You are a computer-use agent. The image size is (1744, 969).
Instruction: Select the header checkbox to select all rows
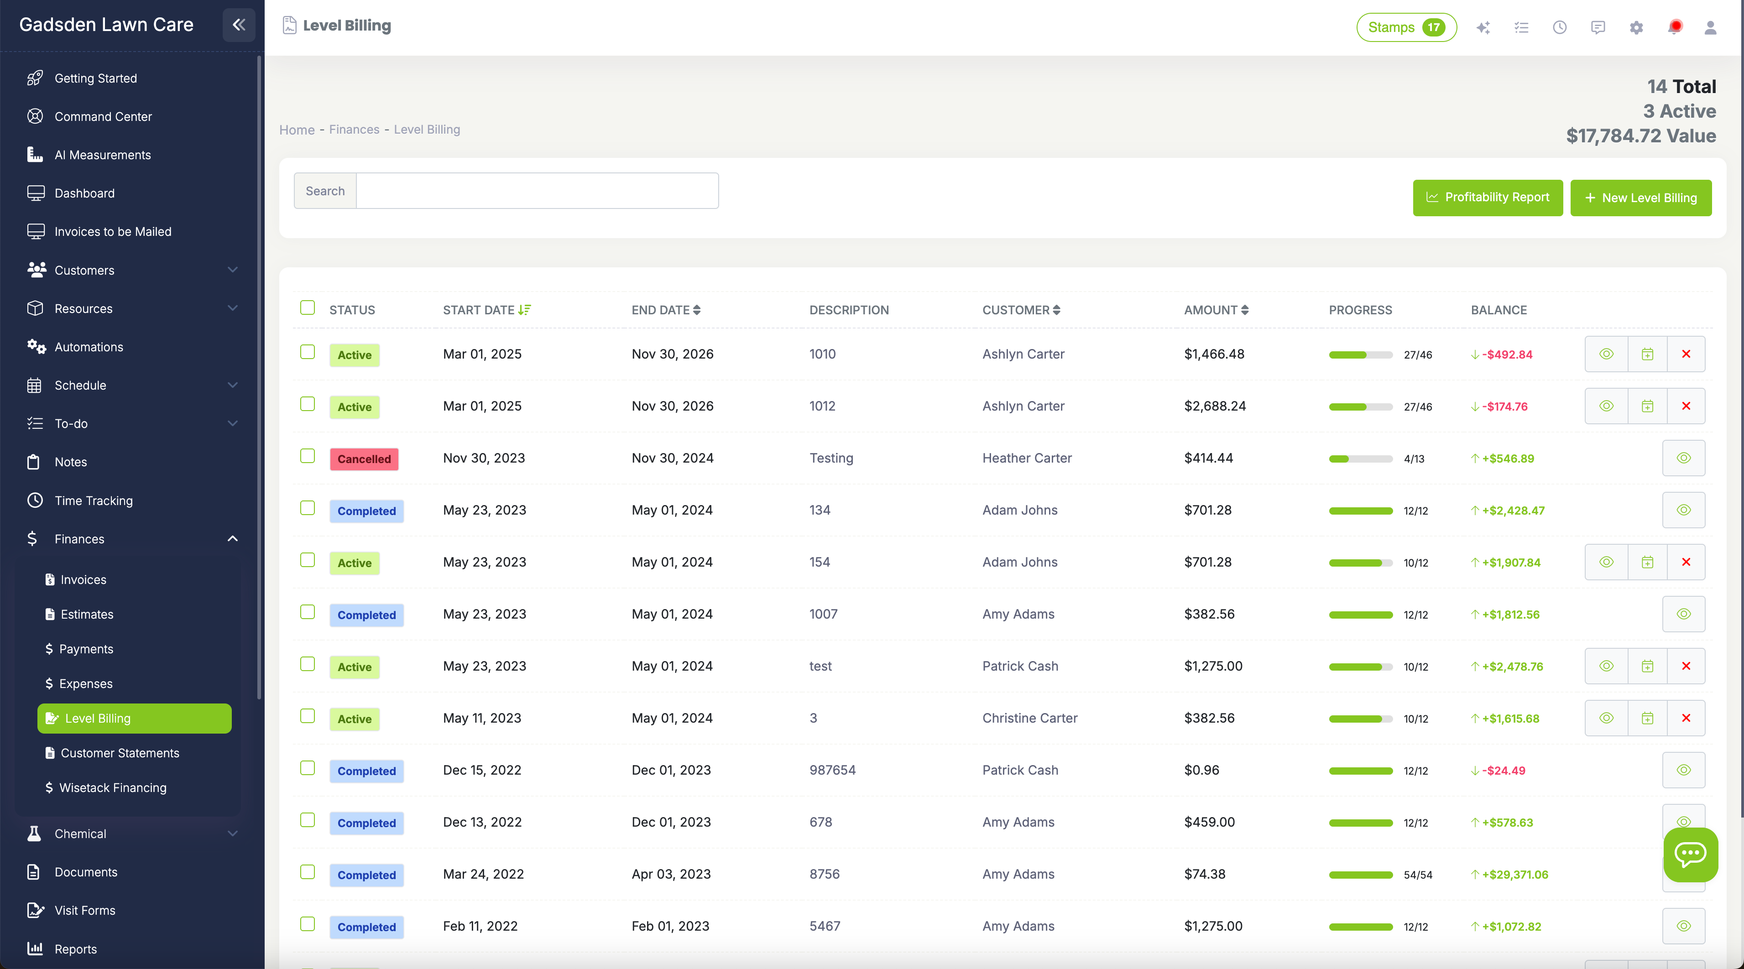[x=308, y=307]
